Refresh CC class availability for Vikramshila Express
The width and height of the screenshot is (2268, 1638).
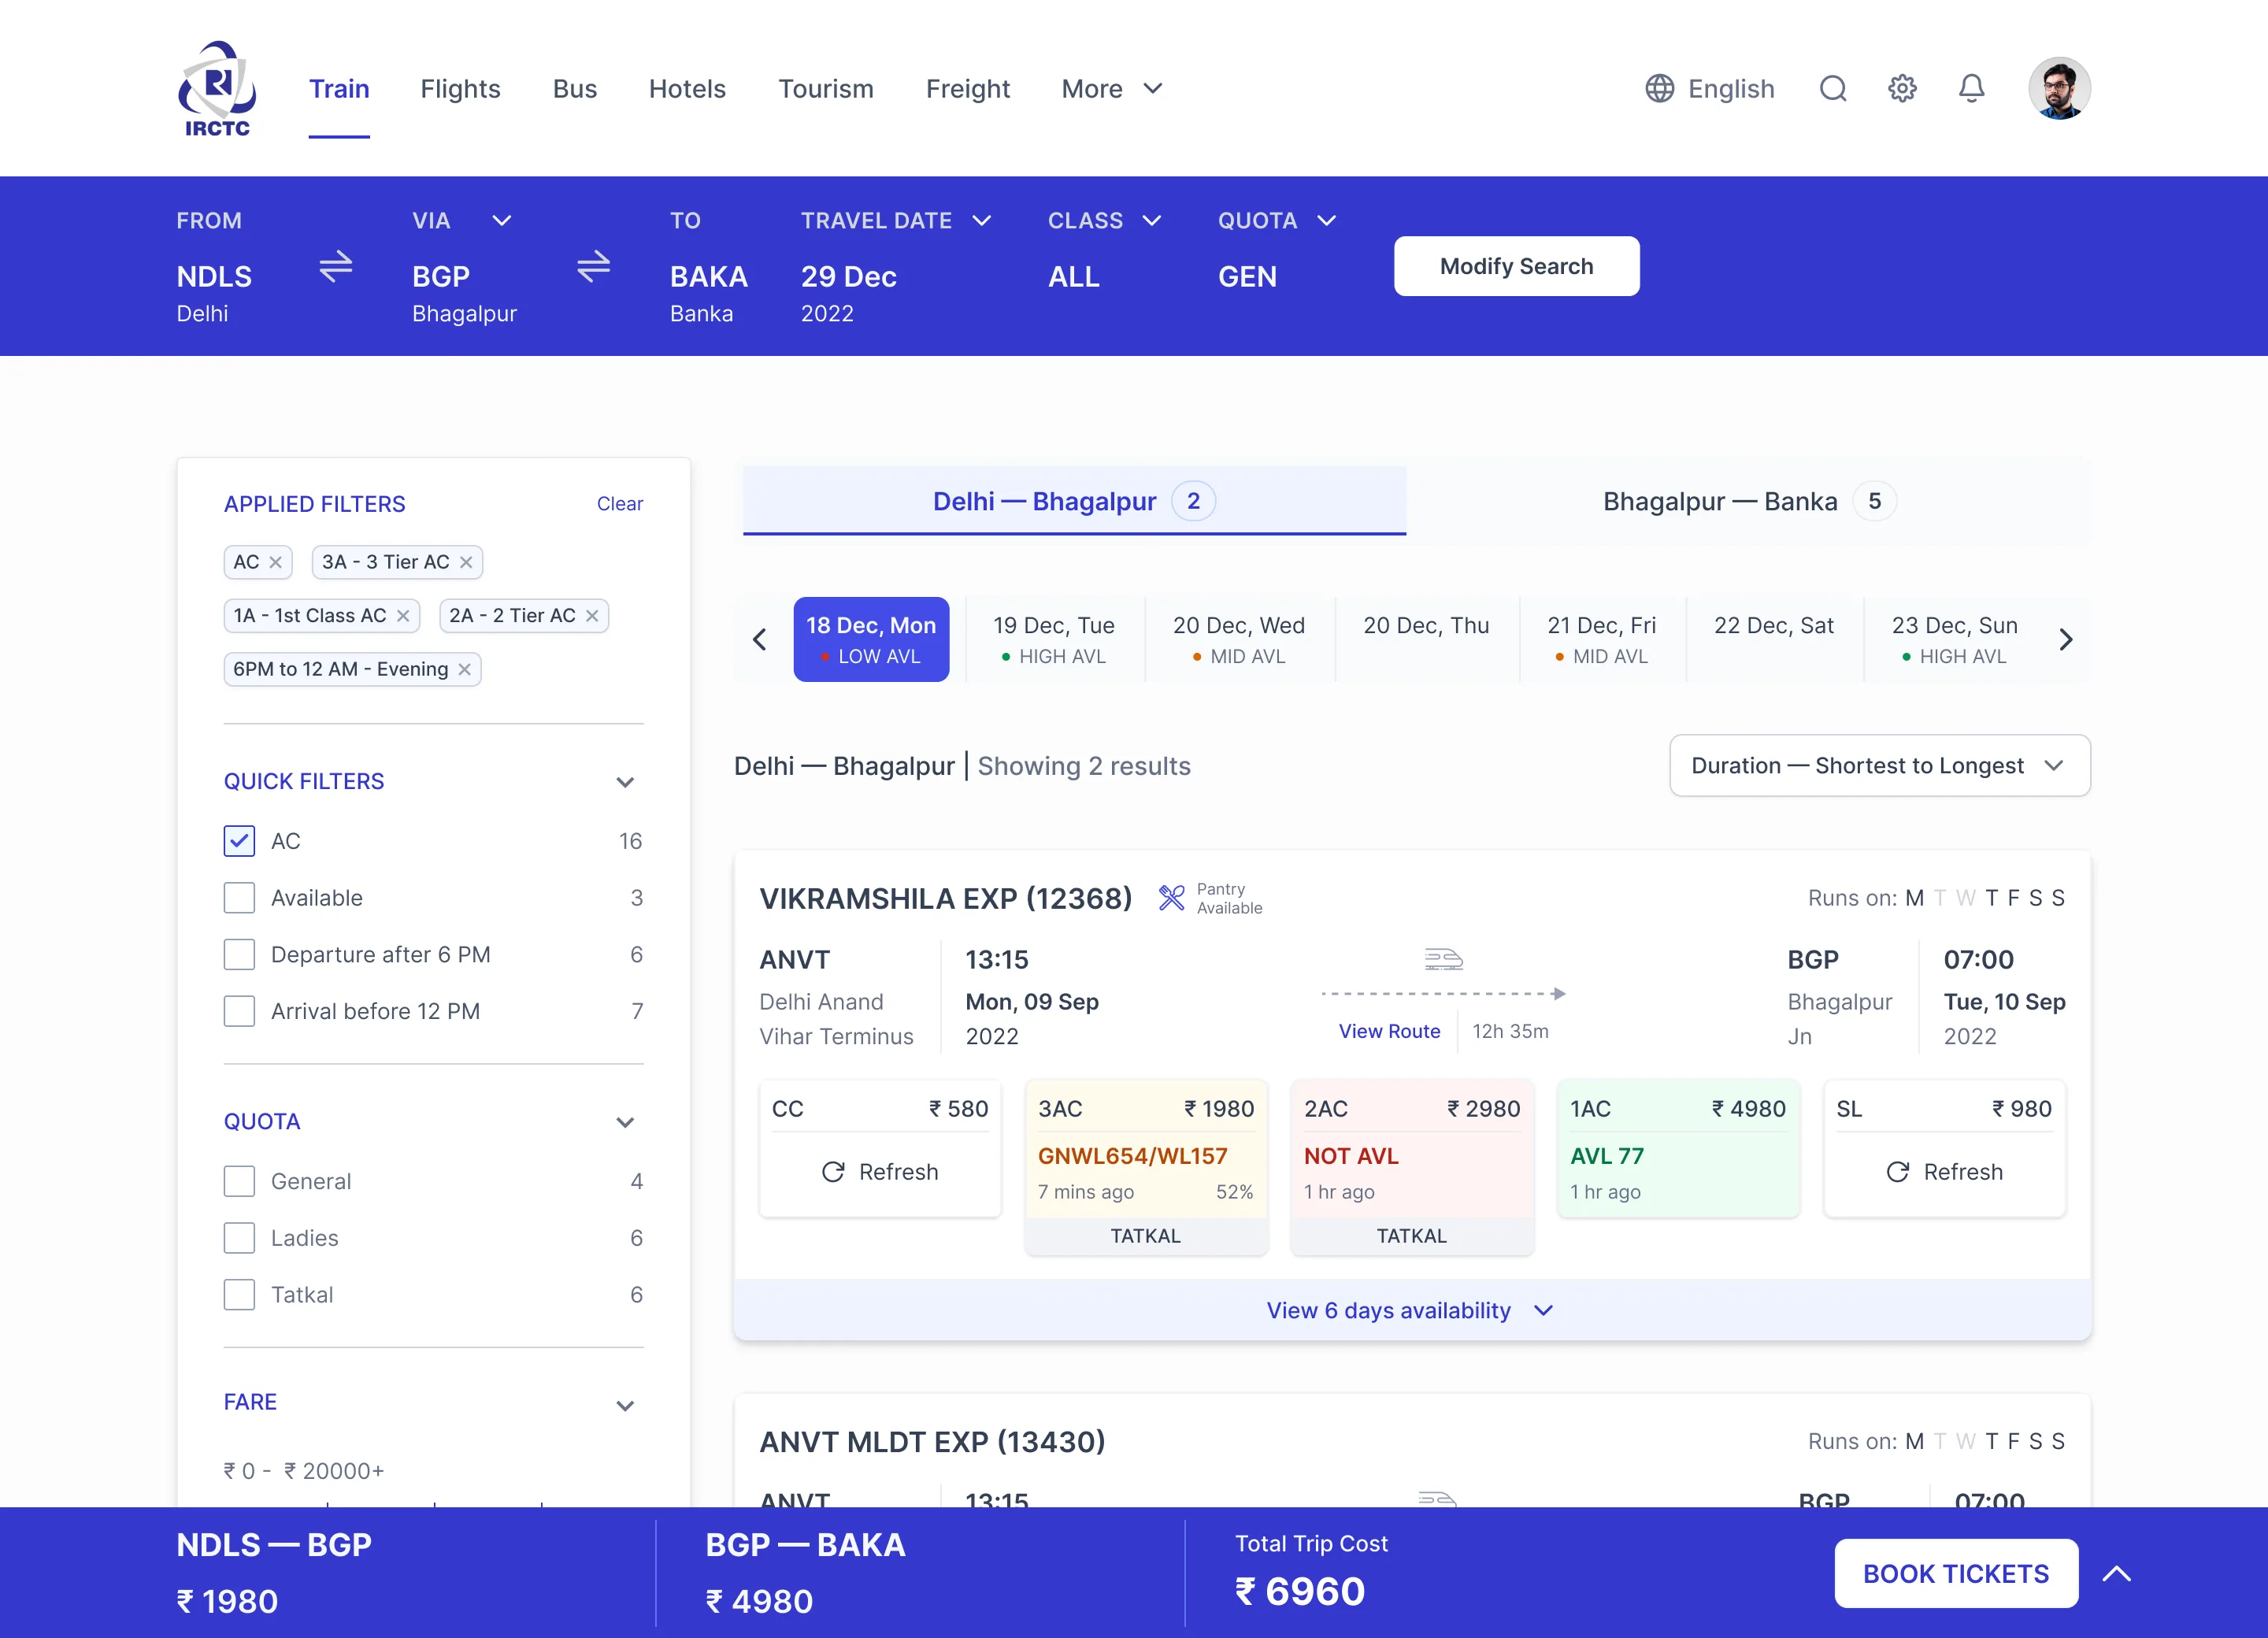point(880,1171)
